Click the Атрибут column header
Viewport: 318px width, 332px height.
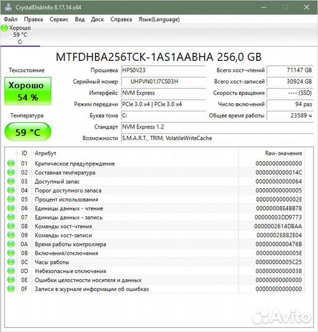[x=135, y=153]
